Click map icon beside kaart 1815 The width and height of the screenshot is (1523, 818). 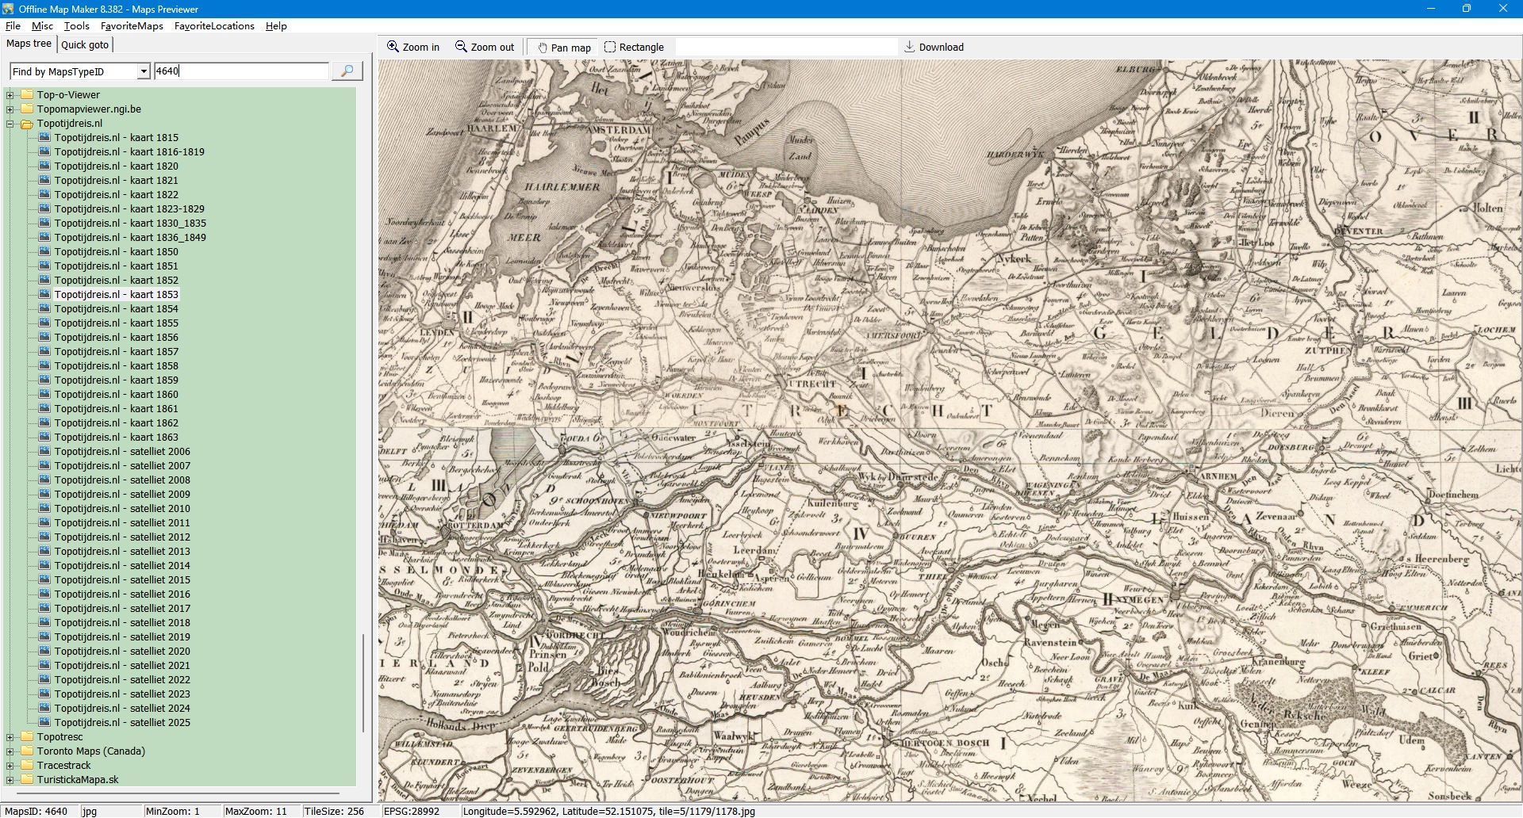(x=44, y=138)
